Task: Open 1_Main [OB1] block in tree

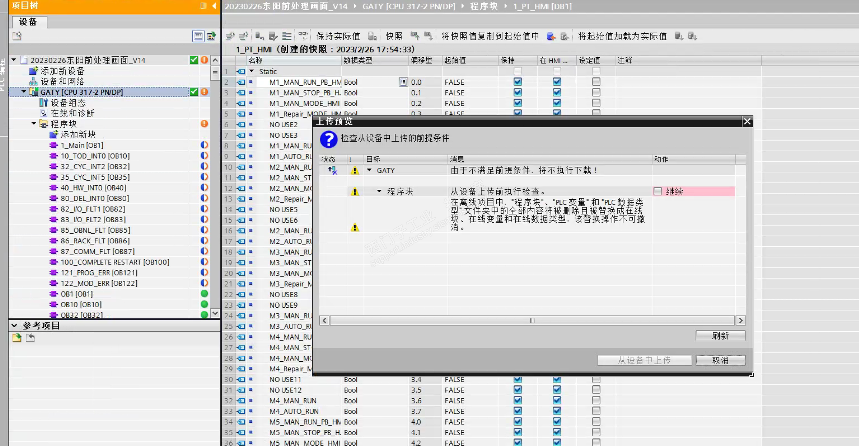Action: click(82, 145)
